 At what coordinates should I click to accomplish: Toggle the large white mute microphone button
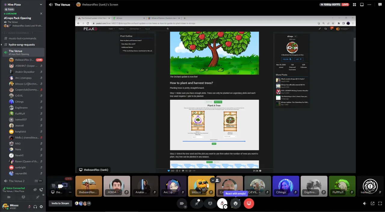[222, 204]
